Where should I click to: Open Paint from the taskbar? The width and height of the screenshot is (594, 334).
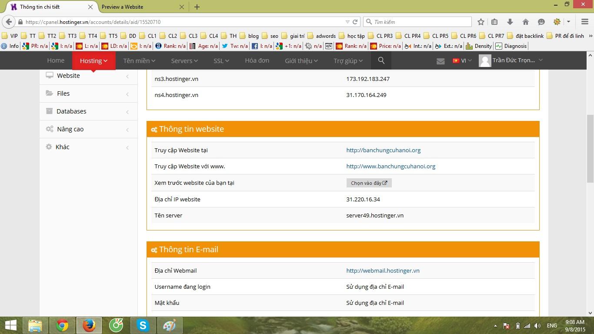coord(170,325)
